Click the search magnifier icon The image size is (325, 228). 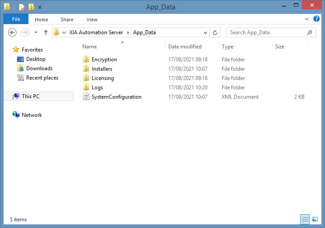click(x=310, y=32)
